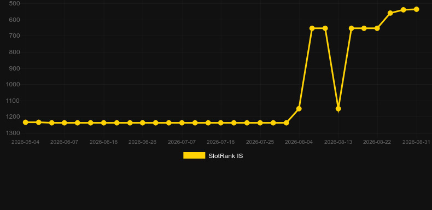Select the 2026-08-13 dip data point
The image size is (432, 210).
pyautogui.click(x=338, y=109)
